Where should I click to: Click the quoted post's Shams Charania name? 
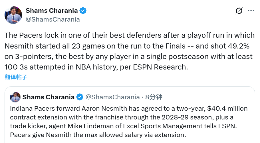48,97
